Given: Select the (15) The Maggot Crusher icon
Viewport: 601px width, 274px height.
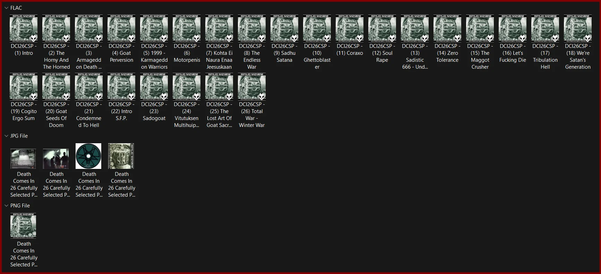Looking at the screenshot, I should tap(480, 28).
